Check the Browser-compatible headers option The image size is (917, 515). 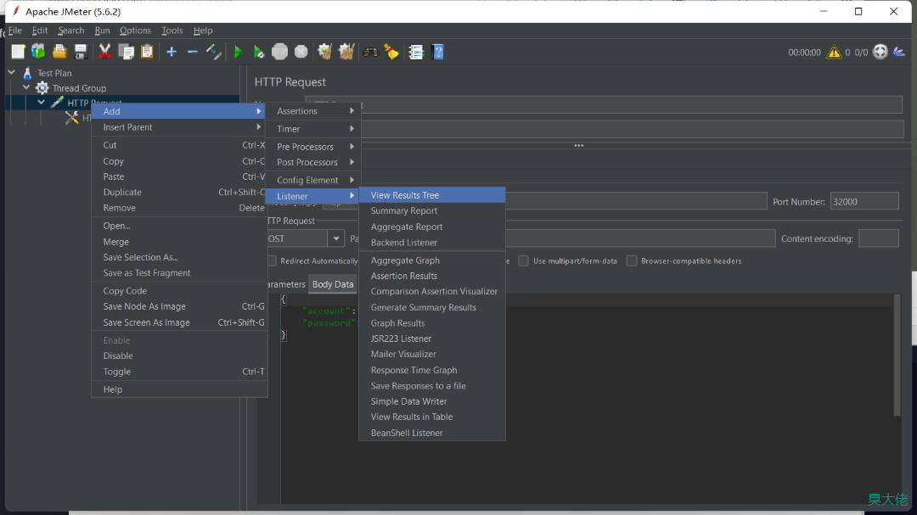[x=632, y=260]
